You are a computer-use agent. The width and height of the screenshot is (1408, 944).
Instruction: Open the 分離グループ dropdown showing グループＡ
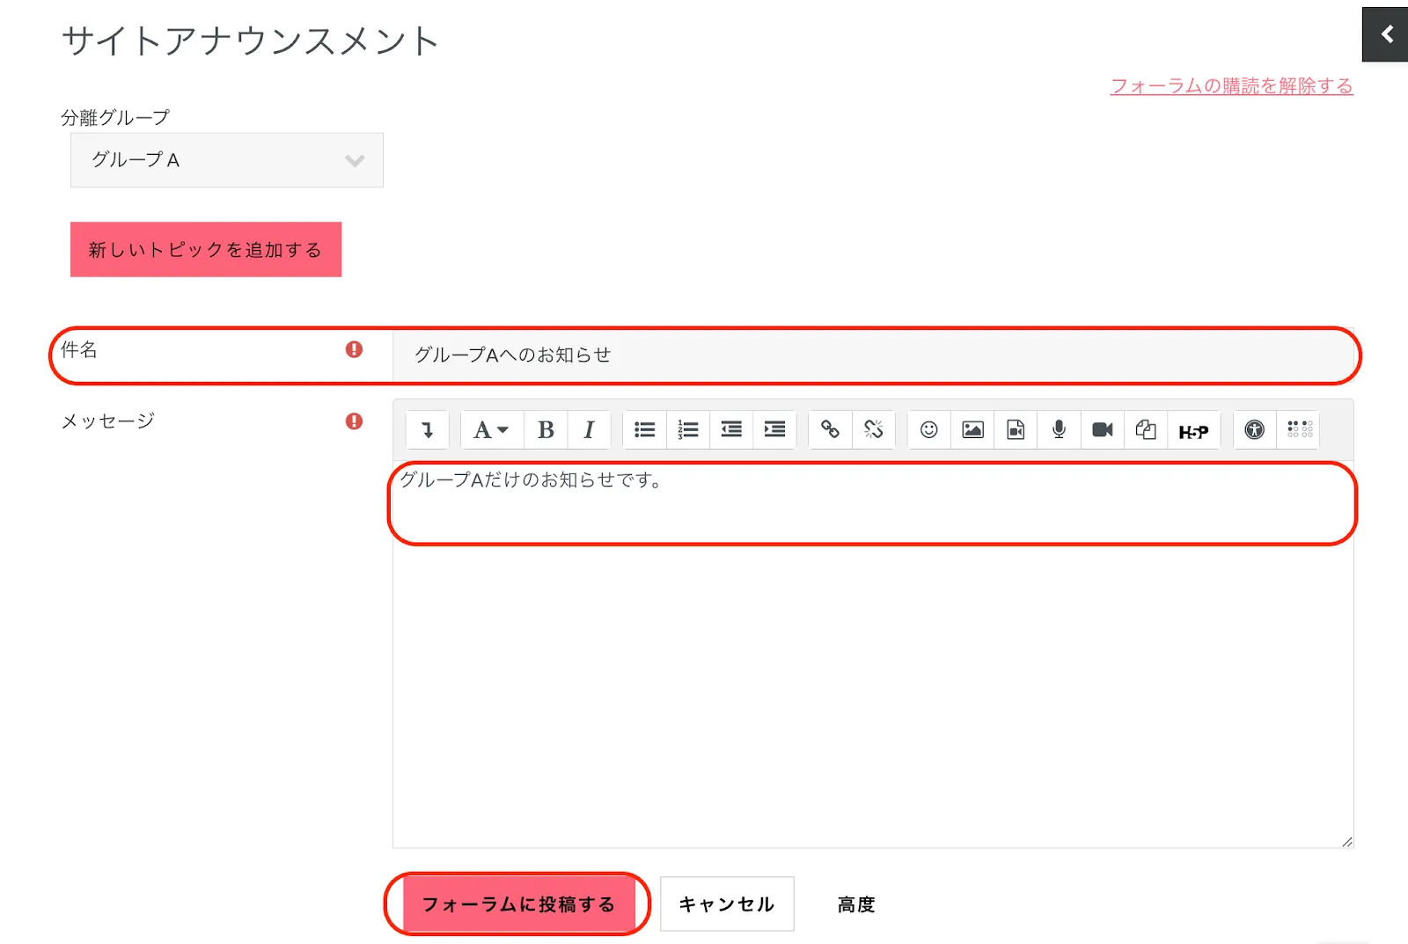[227, 160]
